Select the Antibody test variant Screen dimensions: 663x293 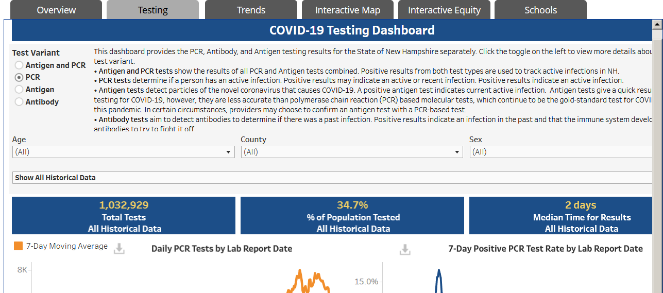(19, 102)
